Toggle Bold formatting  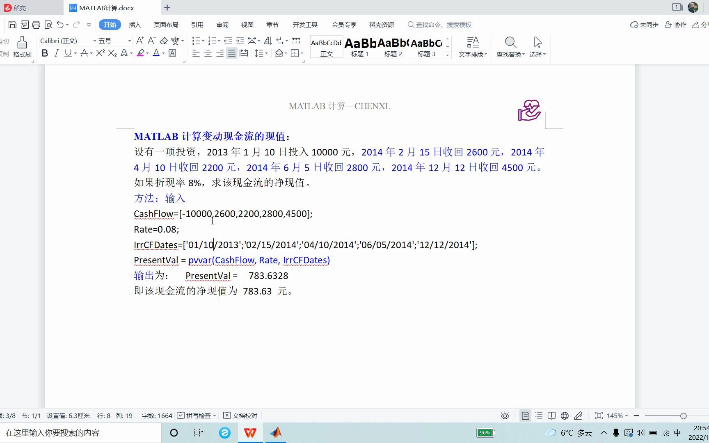[x=45, y=53]
